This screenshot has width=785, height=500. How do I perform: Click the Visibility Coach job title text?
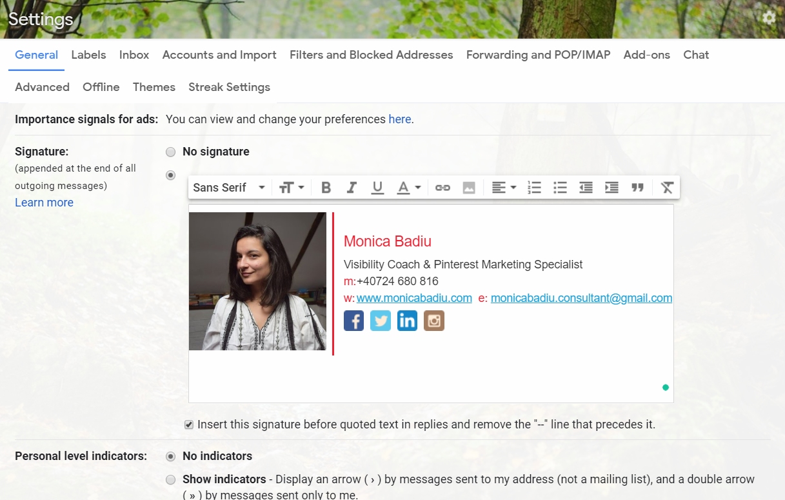463,265
